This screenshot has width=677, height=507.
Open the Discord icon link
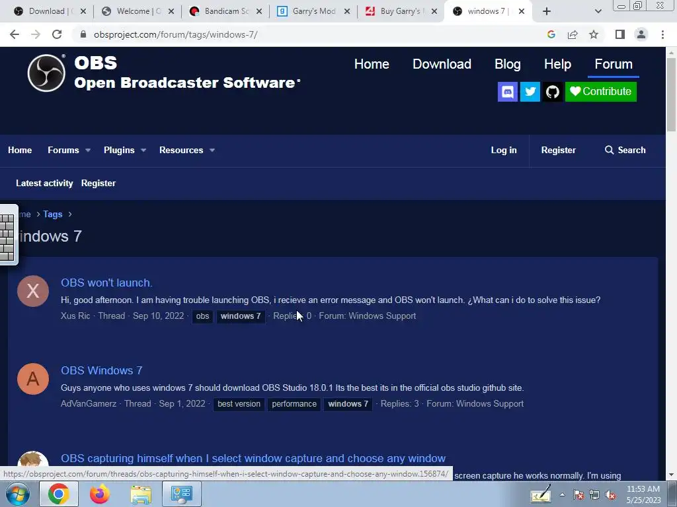coord(508,92)
